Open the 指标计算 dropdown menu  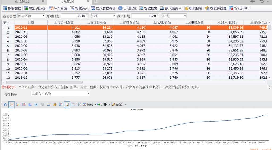click(x=239, y=8)
